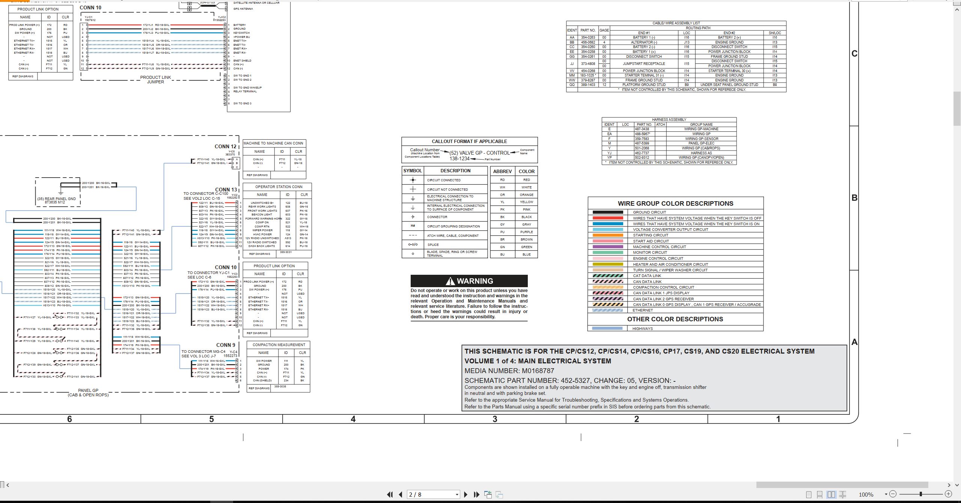This screenshot has width=961, height=503.
Task: Click the JUMPSTART RECEPTACLE cable entry
Action: click(644, 64)
